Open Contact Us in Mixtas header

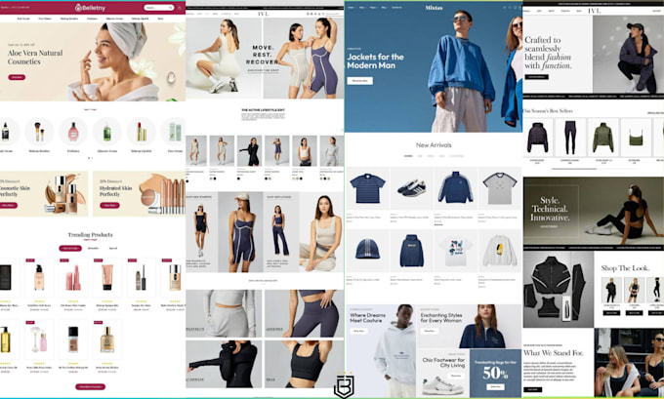[396, 7]
